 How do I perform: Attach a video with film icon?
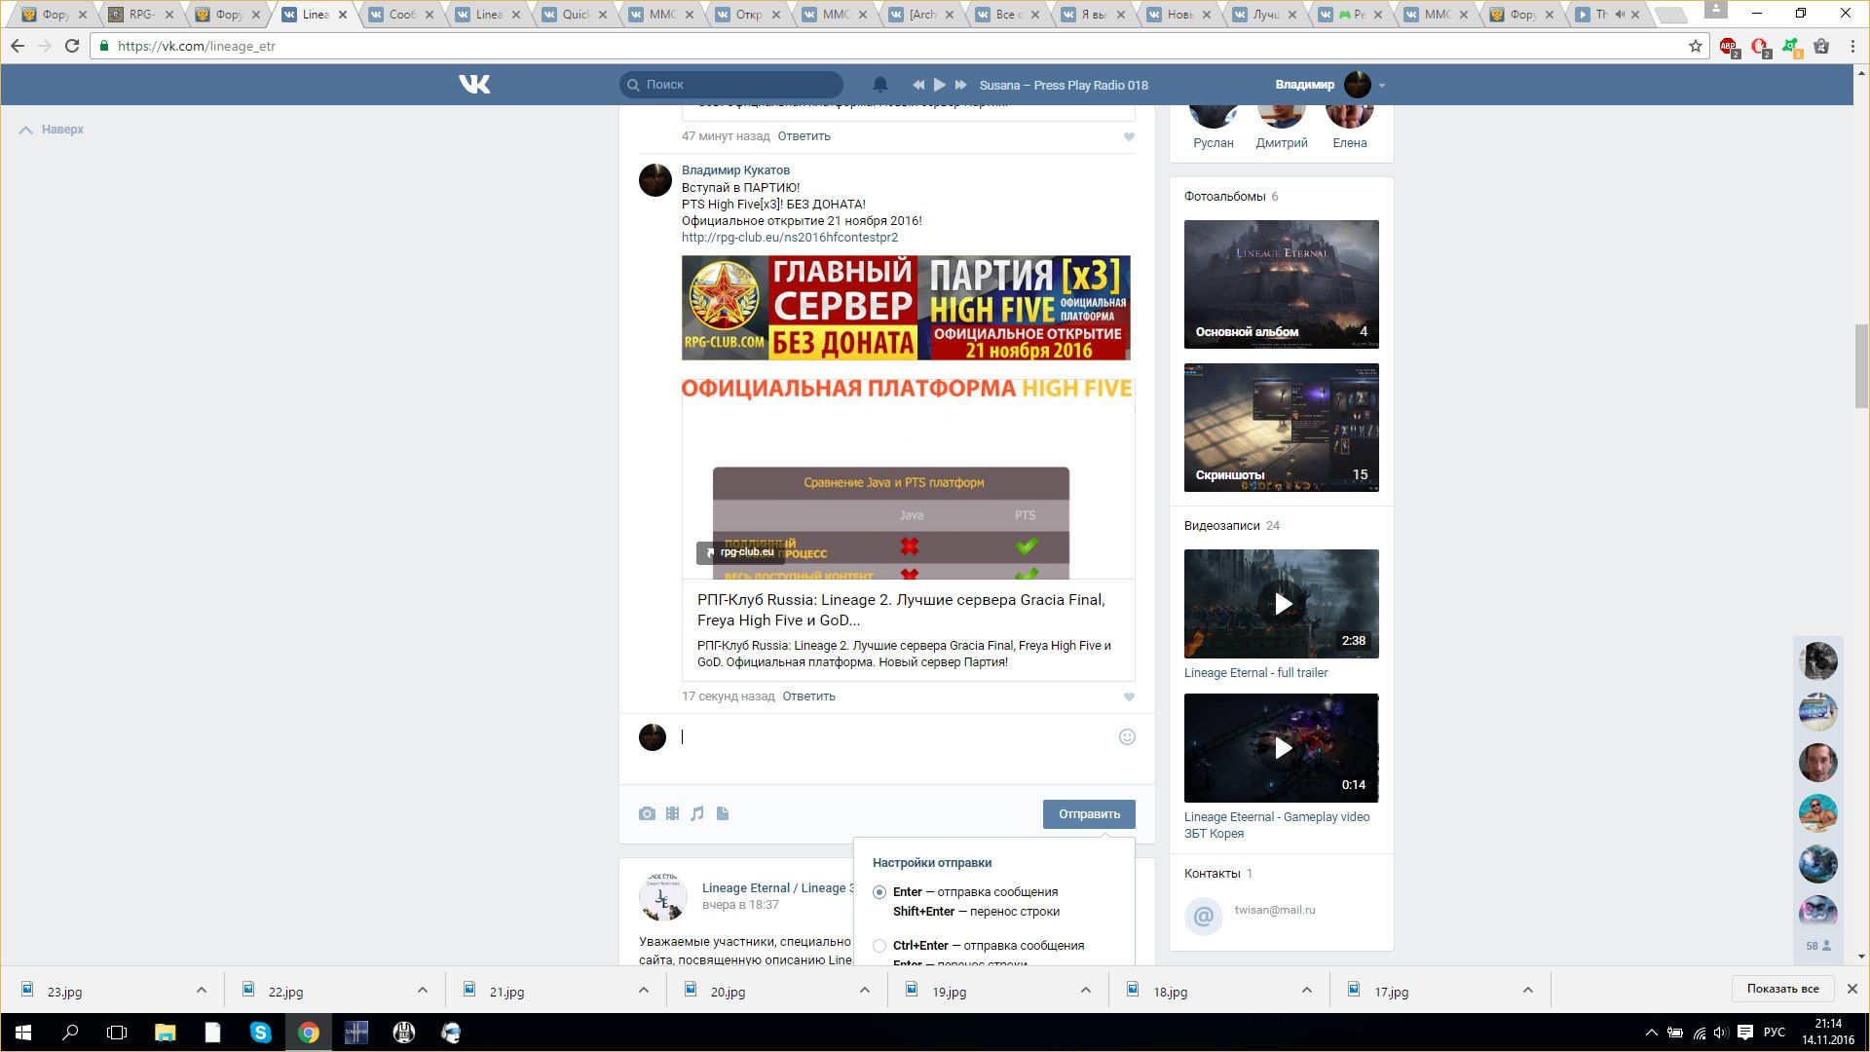pyautogui.click(x=672, y=813)
